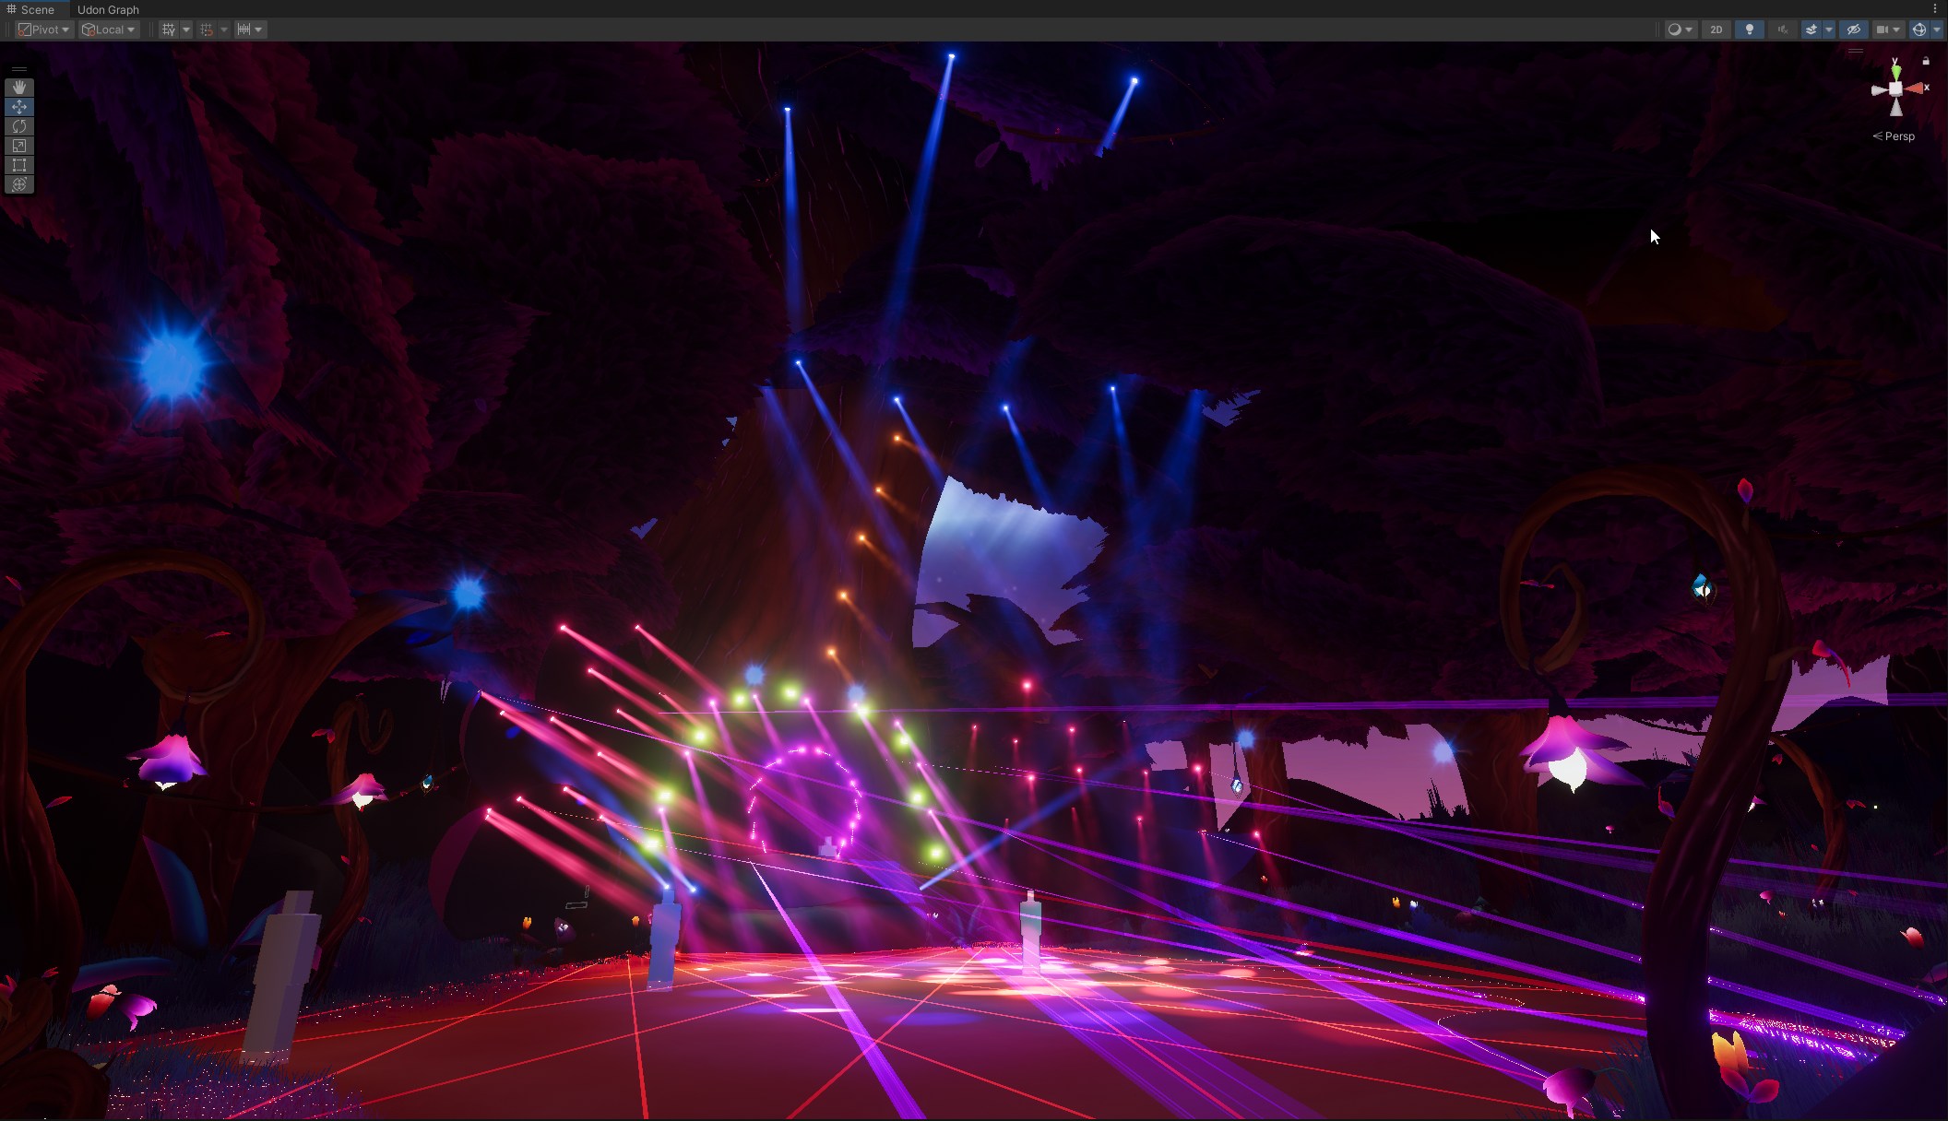Switch to the Udon Graph tab

[x=108, y=9]
